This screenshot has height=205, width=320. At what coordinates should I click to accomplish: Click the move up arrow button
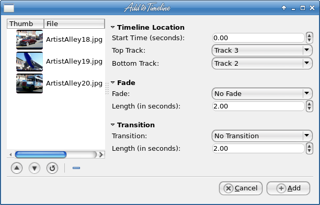tap(17, 168)
